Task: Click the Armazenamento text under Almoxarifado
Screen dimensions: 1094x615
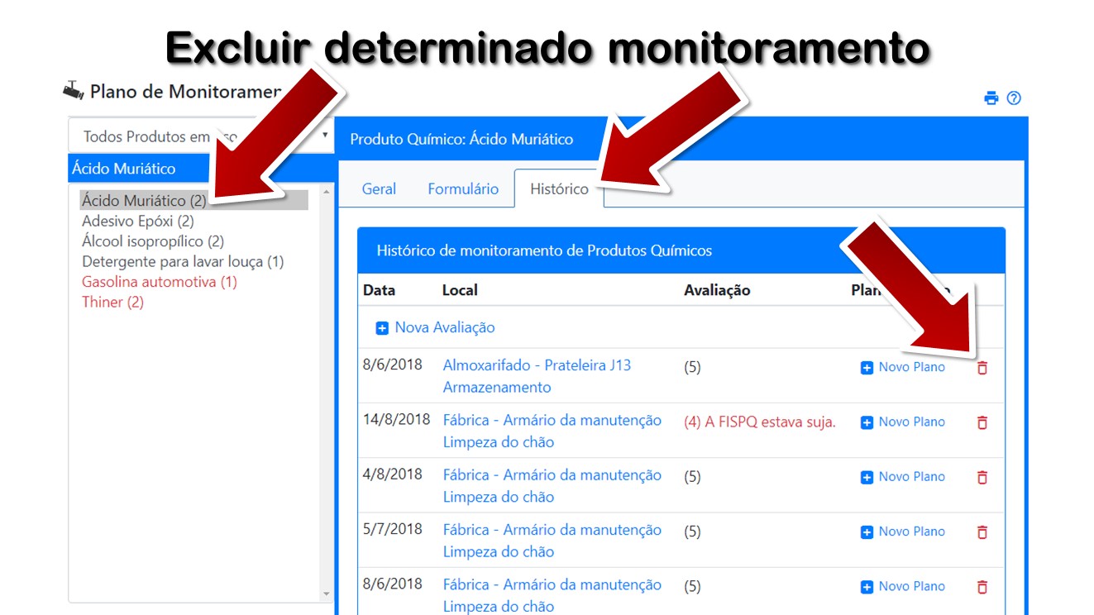Action: [497, 387]
